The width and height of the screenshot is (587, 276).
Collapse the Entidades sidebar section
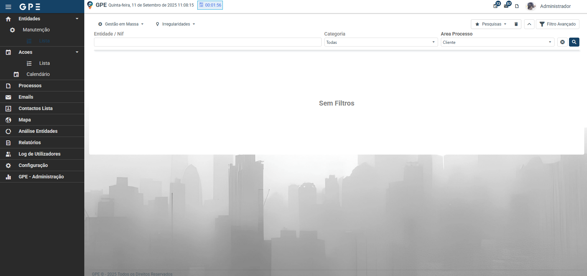(x=77, y=19)
